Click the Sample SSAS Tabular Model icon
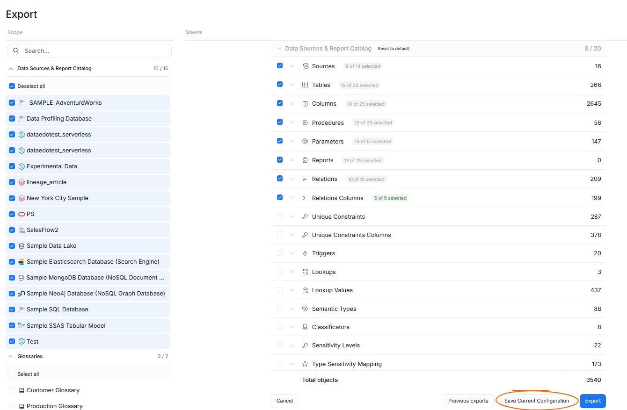Screen dimensions: 627x410 pyautogui.click(x=22, y=325)
